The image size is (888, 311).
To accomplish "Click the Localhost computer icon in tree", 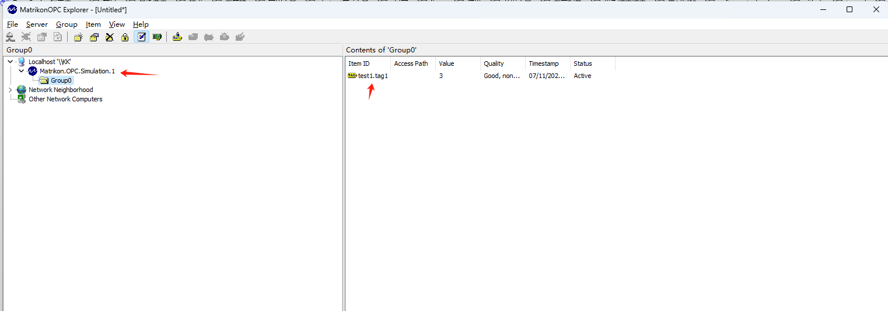I will (22, 62).
